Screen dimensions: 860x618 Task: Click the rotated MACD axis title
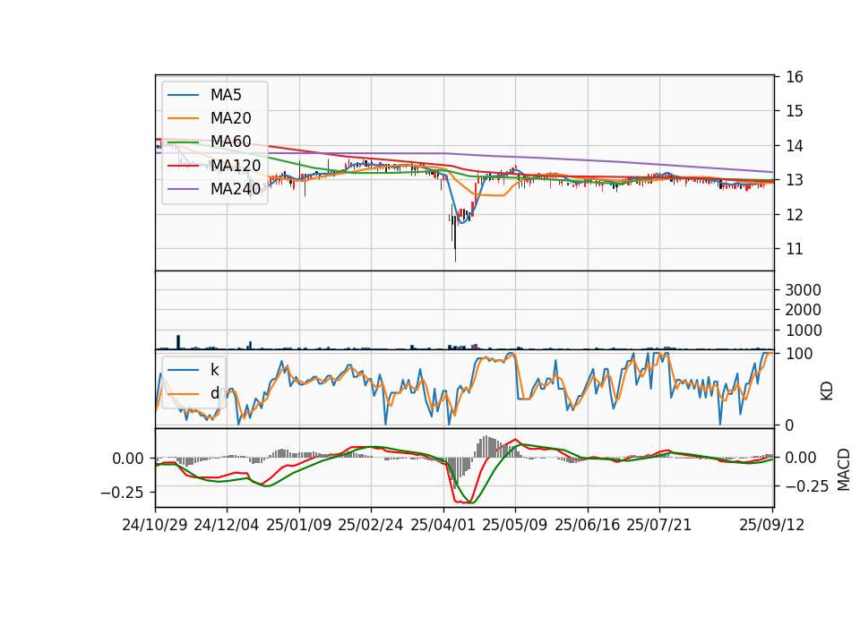(844, 469)
